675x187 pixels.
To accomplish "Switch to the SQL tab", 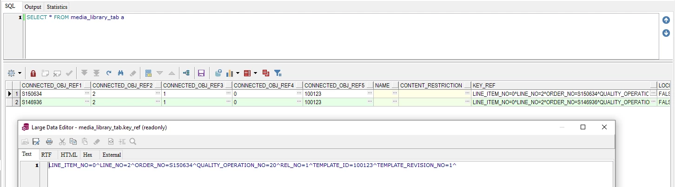I will pyautogui.click(x=10, y=6).
